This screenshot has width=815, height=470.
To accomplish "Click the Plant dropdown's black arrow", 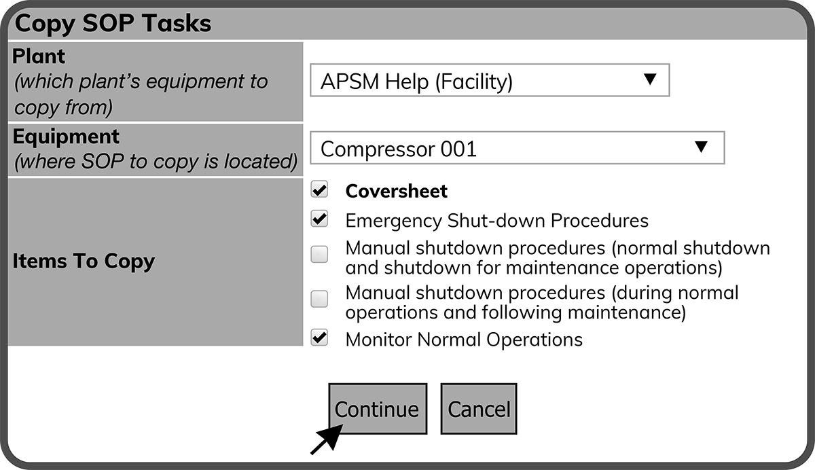I will coord(650,79).
